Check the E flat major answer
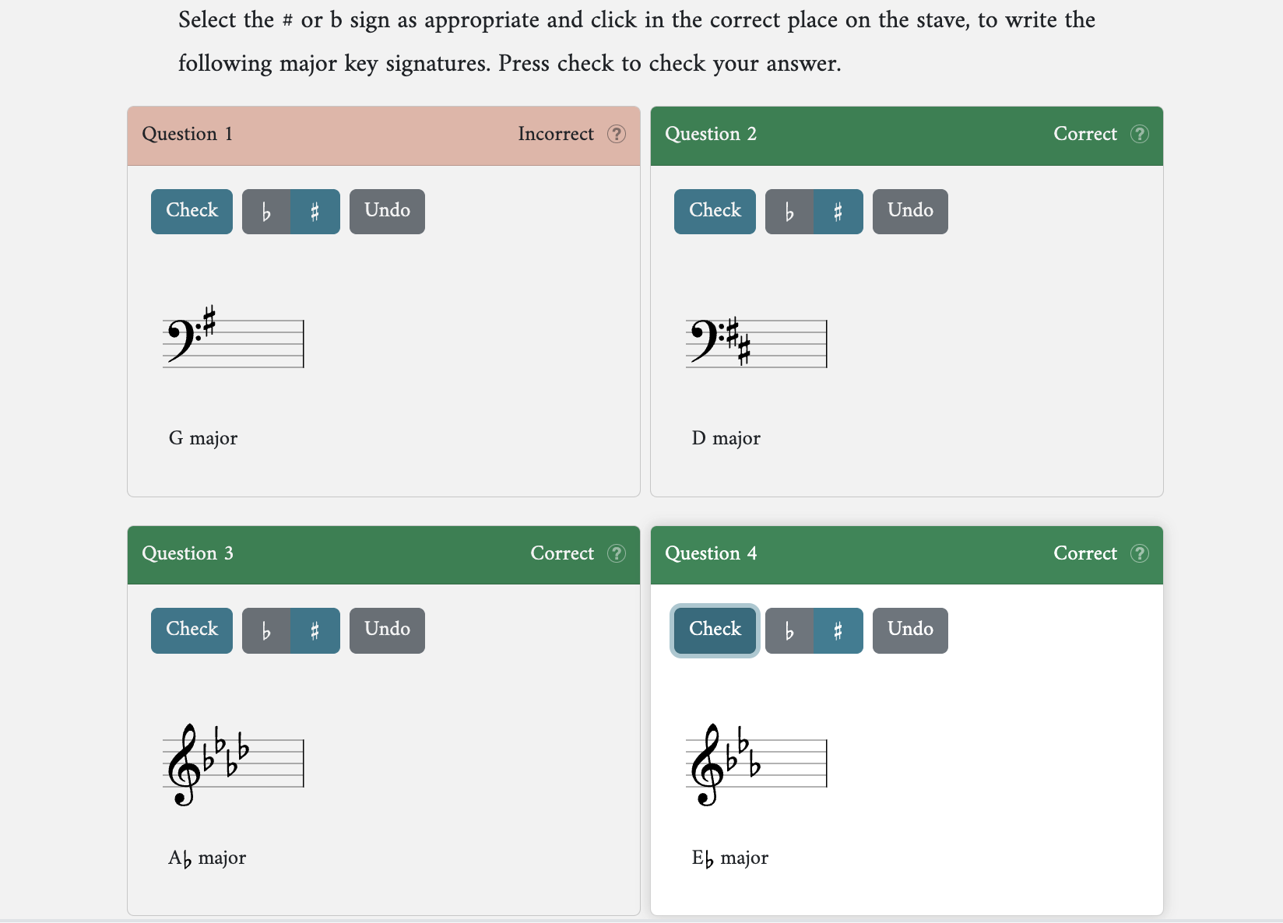Image resolution: width=1283 pixels, height=923 pixels. 715,630
